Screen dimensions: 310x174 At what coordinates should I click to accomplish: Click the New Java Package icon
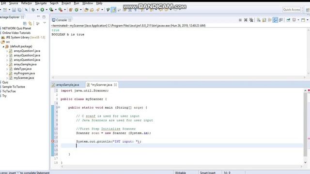(71, 10)
